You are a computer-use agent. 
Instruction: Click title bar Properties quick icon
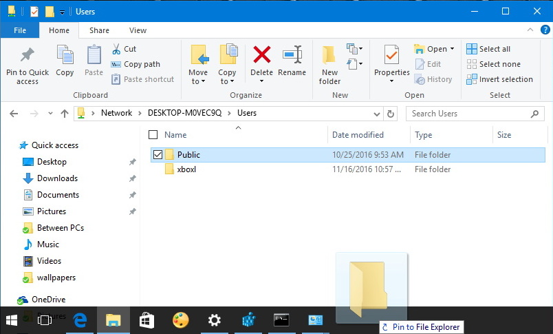pyautogui.click(x=34, y=12)
